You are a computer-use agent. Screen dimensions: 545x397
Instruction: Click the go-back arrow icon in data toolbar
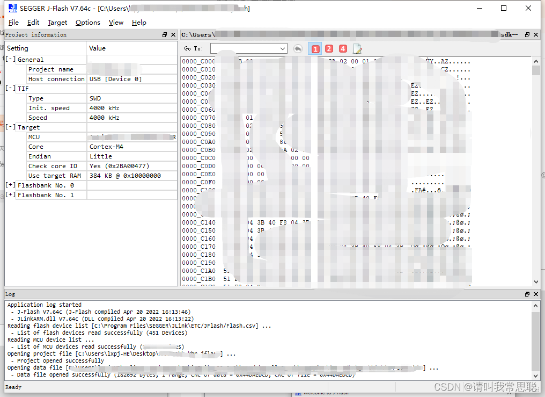coord(298,49)
